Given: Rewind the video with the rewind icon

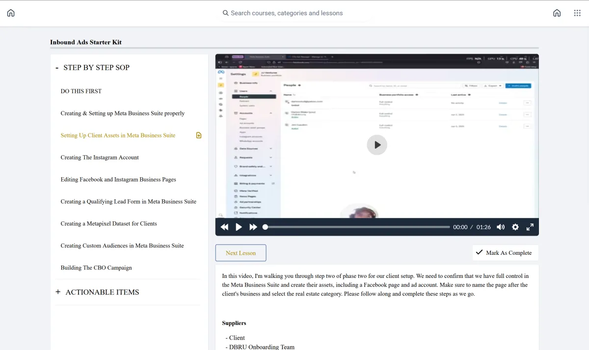Looking at the screenshot, I should click(x=224, y=227).
